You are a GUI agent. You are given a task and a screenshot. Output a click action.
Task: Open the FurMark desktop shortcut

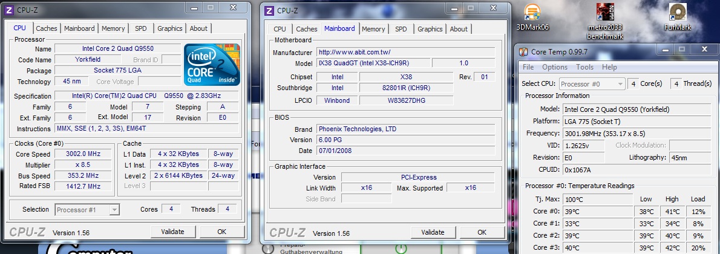(677, 18)
